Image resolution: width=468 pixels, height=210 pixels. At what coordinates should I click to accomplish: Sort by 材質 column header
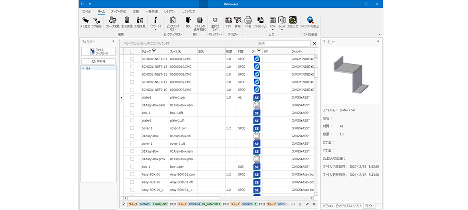click(x=244, y=51)
